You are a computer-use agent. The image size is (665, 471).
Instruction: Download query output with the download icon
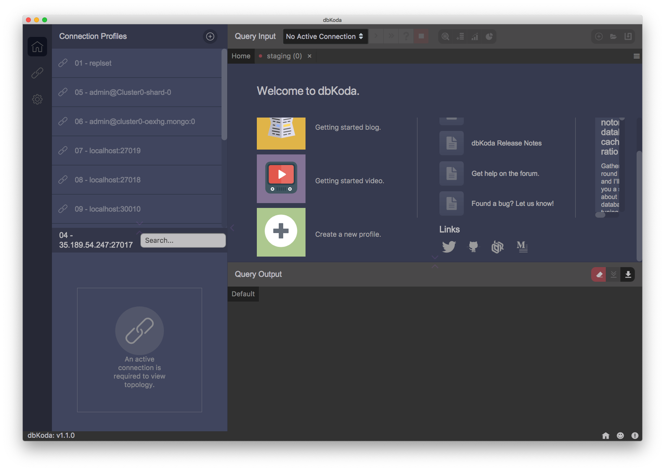[x=628, y=274]
